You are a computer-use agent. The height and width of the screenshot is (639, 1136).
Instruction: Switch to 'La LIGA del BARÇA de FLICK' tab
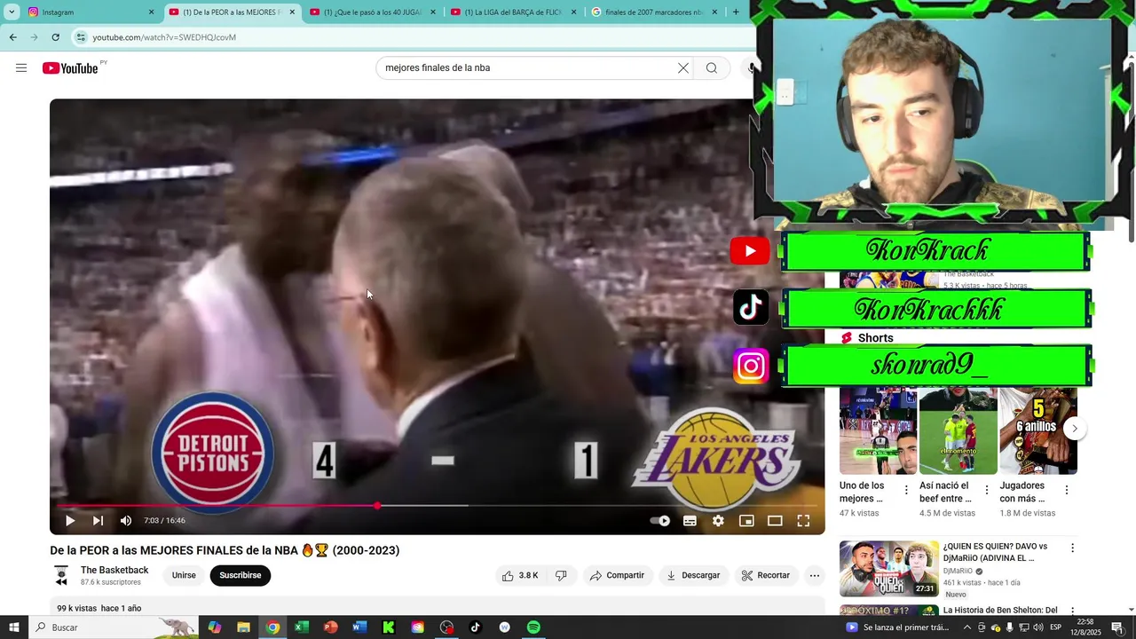tap(513, 12)
